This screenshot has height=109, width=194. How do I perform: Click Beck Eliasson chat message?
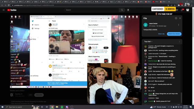162,78
